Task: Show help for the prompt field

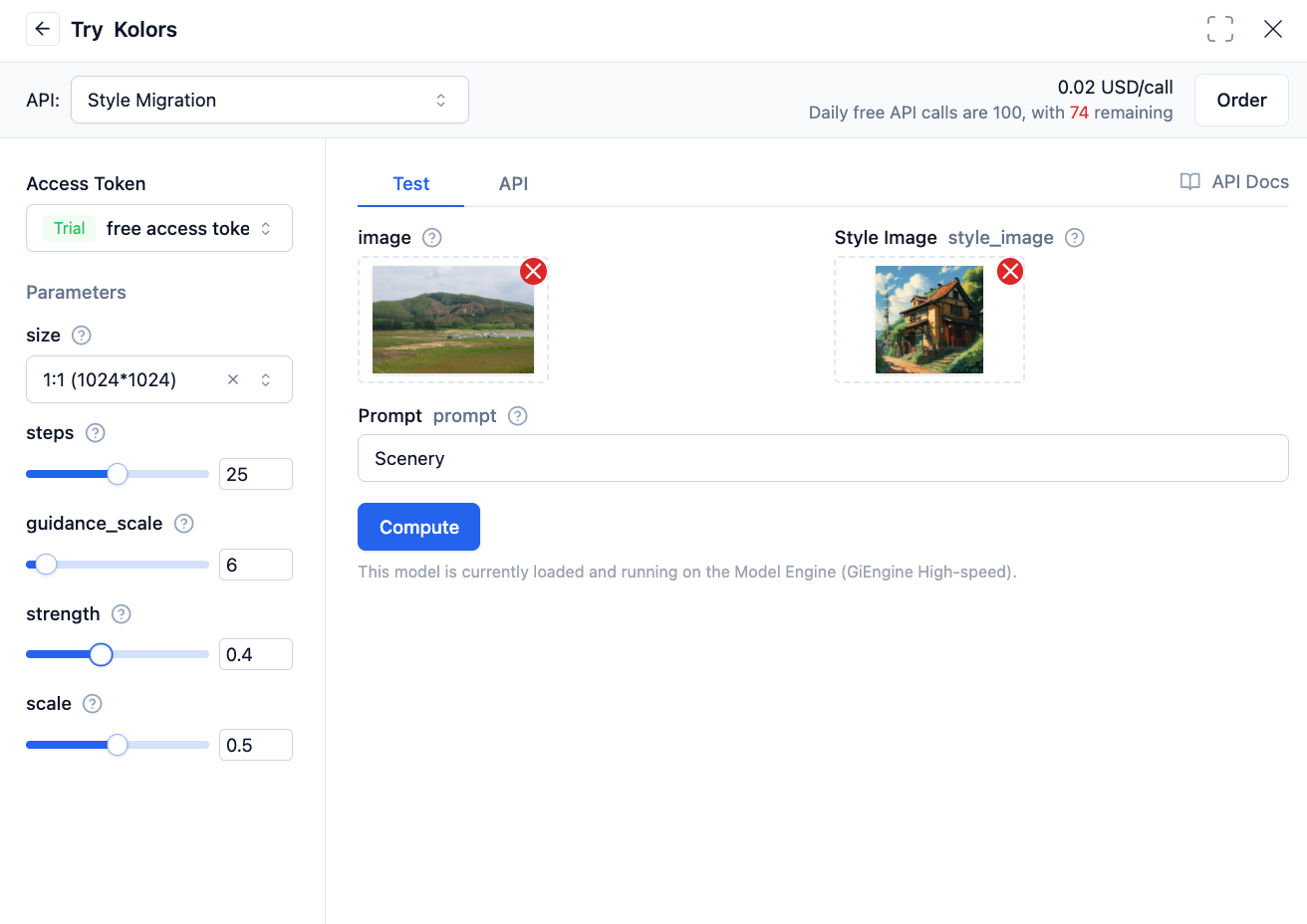Action: pyautogui.click(x=517, y=416)
